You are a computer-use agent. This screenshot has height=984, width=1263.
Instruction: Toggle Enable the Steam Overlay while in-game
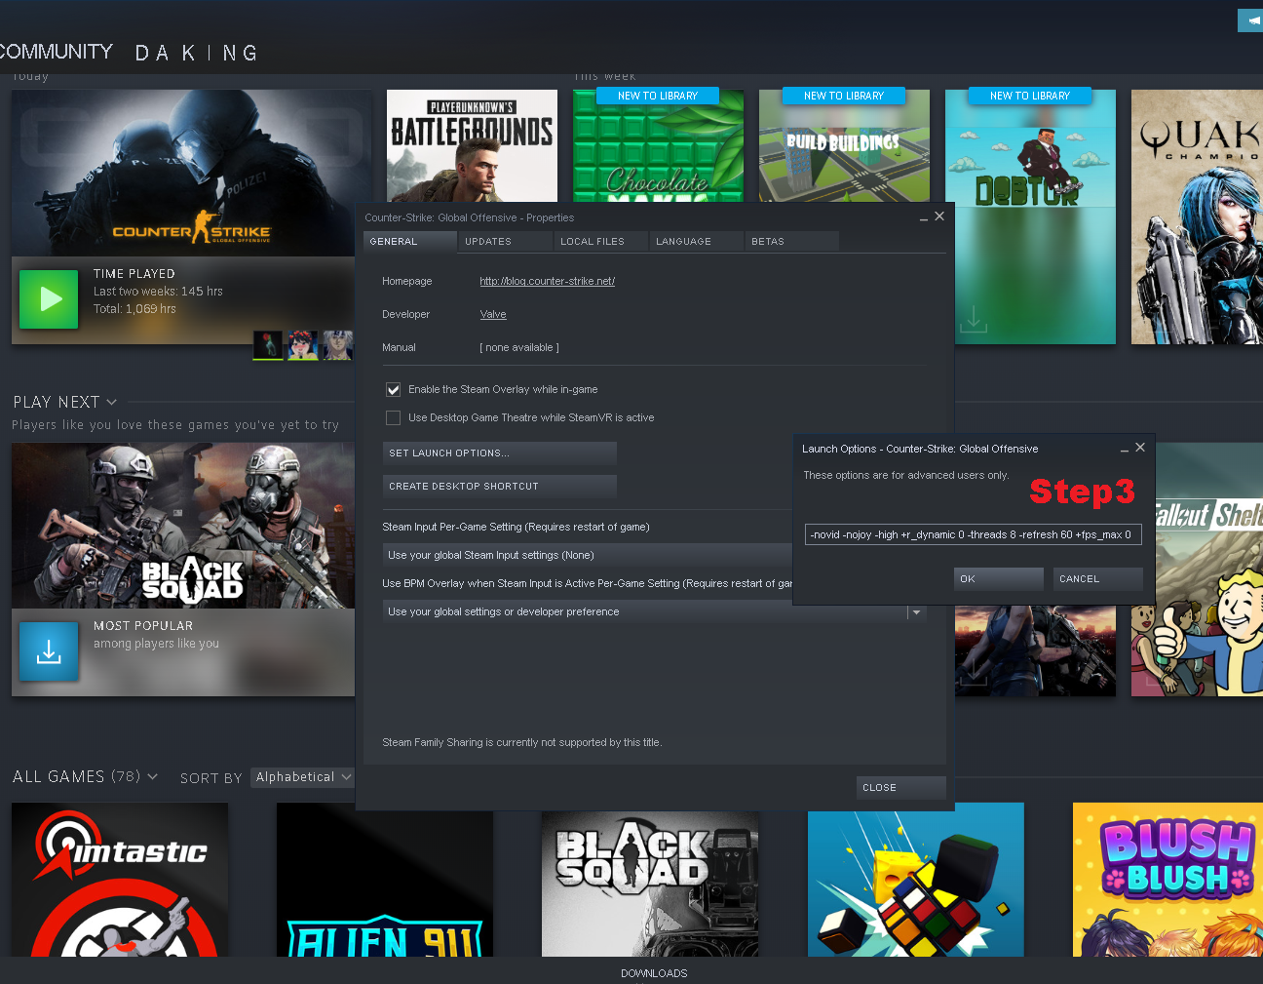394,389
